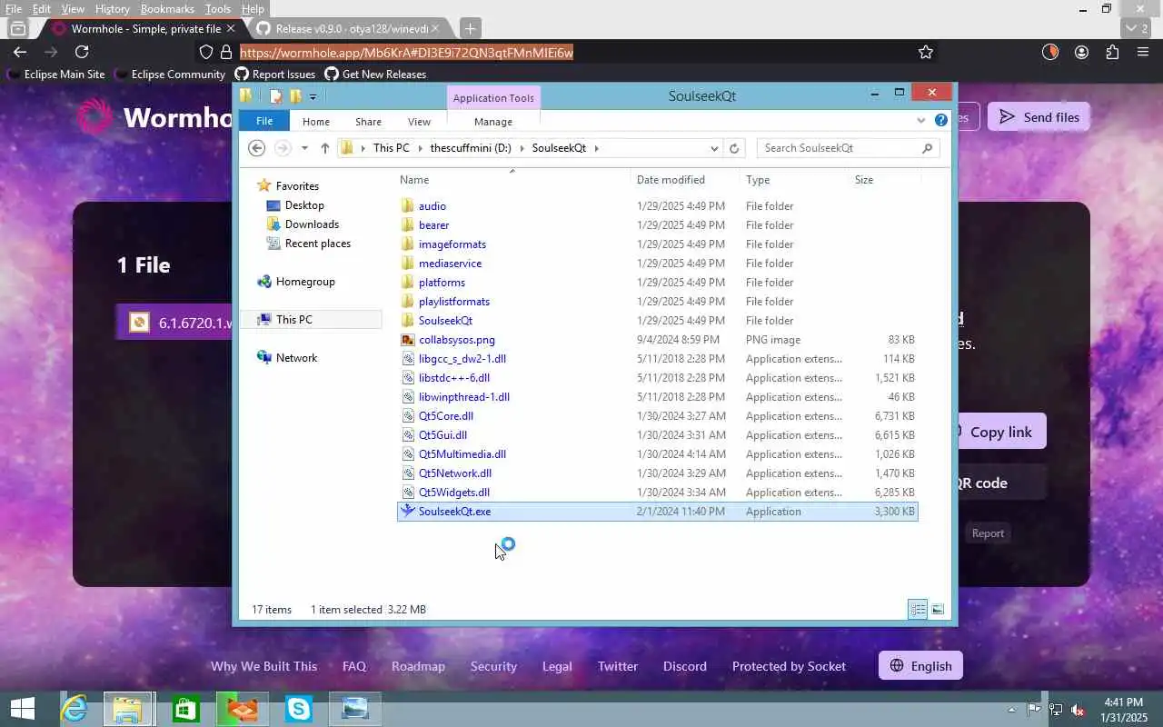Viewport: 1163px width, 727px height.
Task: Open Eclipse Community bookmark
Action: pyautogui.click(x=170, y=75)
